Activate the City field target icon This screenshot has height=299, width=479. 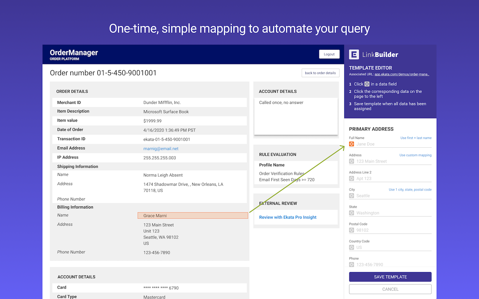[351, 195]
